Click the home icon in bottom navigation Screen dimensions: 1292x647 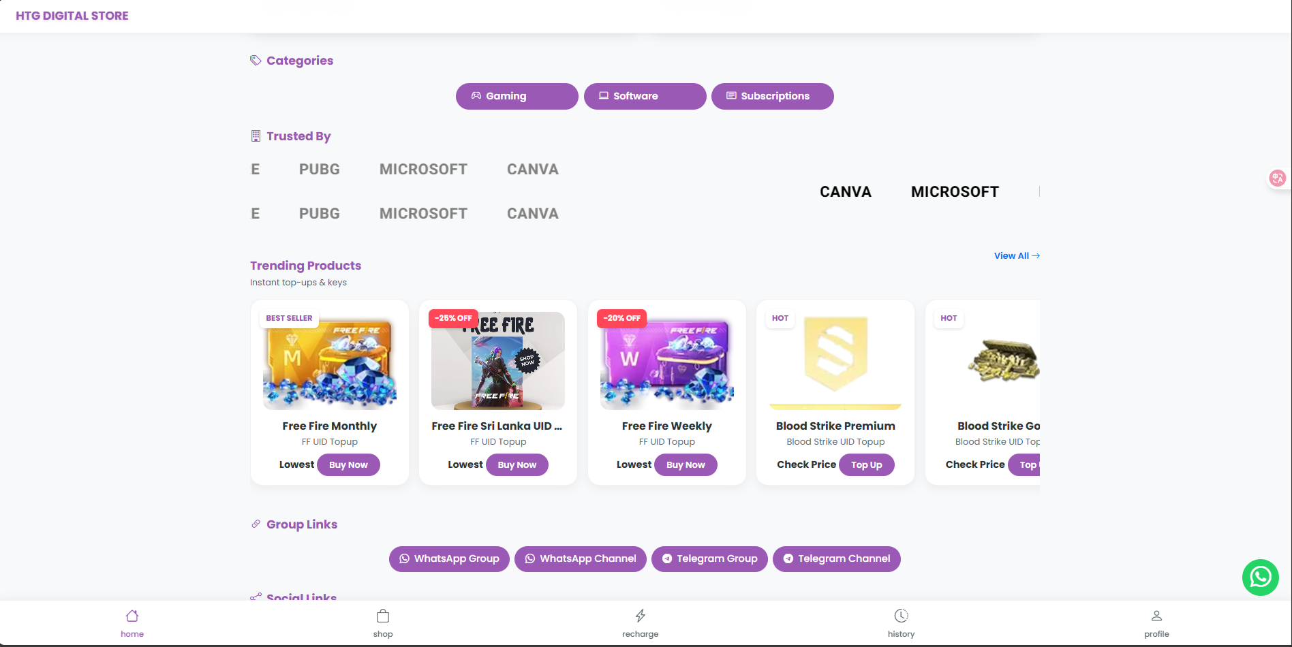[x=132, y=616]
